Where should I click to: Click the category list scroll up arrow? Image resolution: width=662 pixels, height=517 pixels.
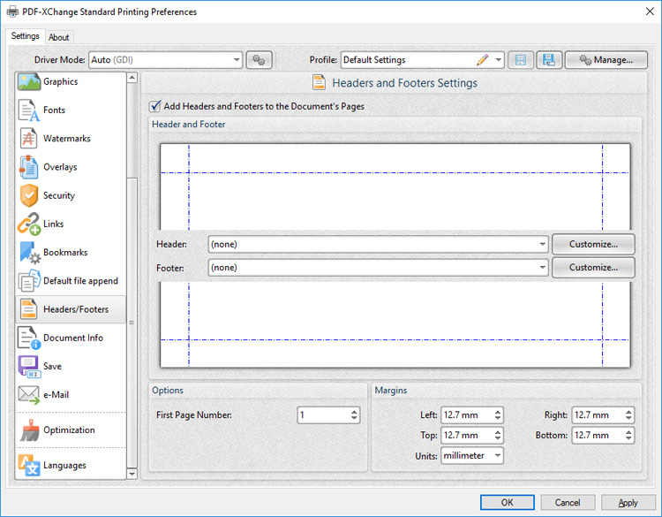pyautogui.click(x=132, y=78)
